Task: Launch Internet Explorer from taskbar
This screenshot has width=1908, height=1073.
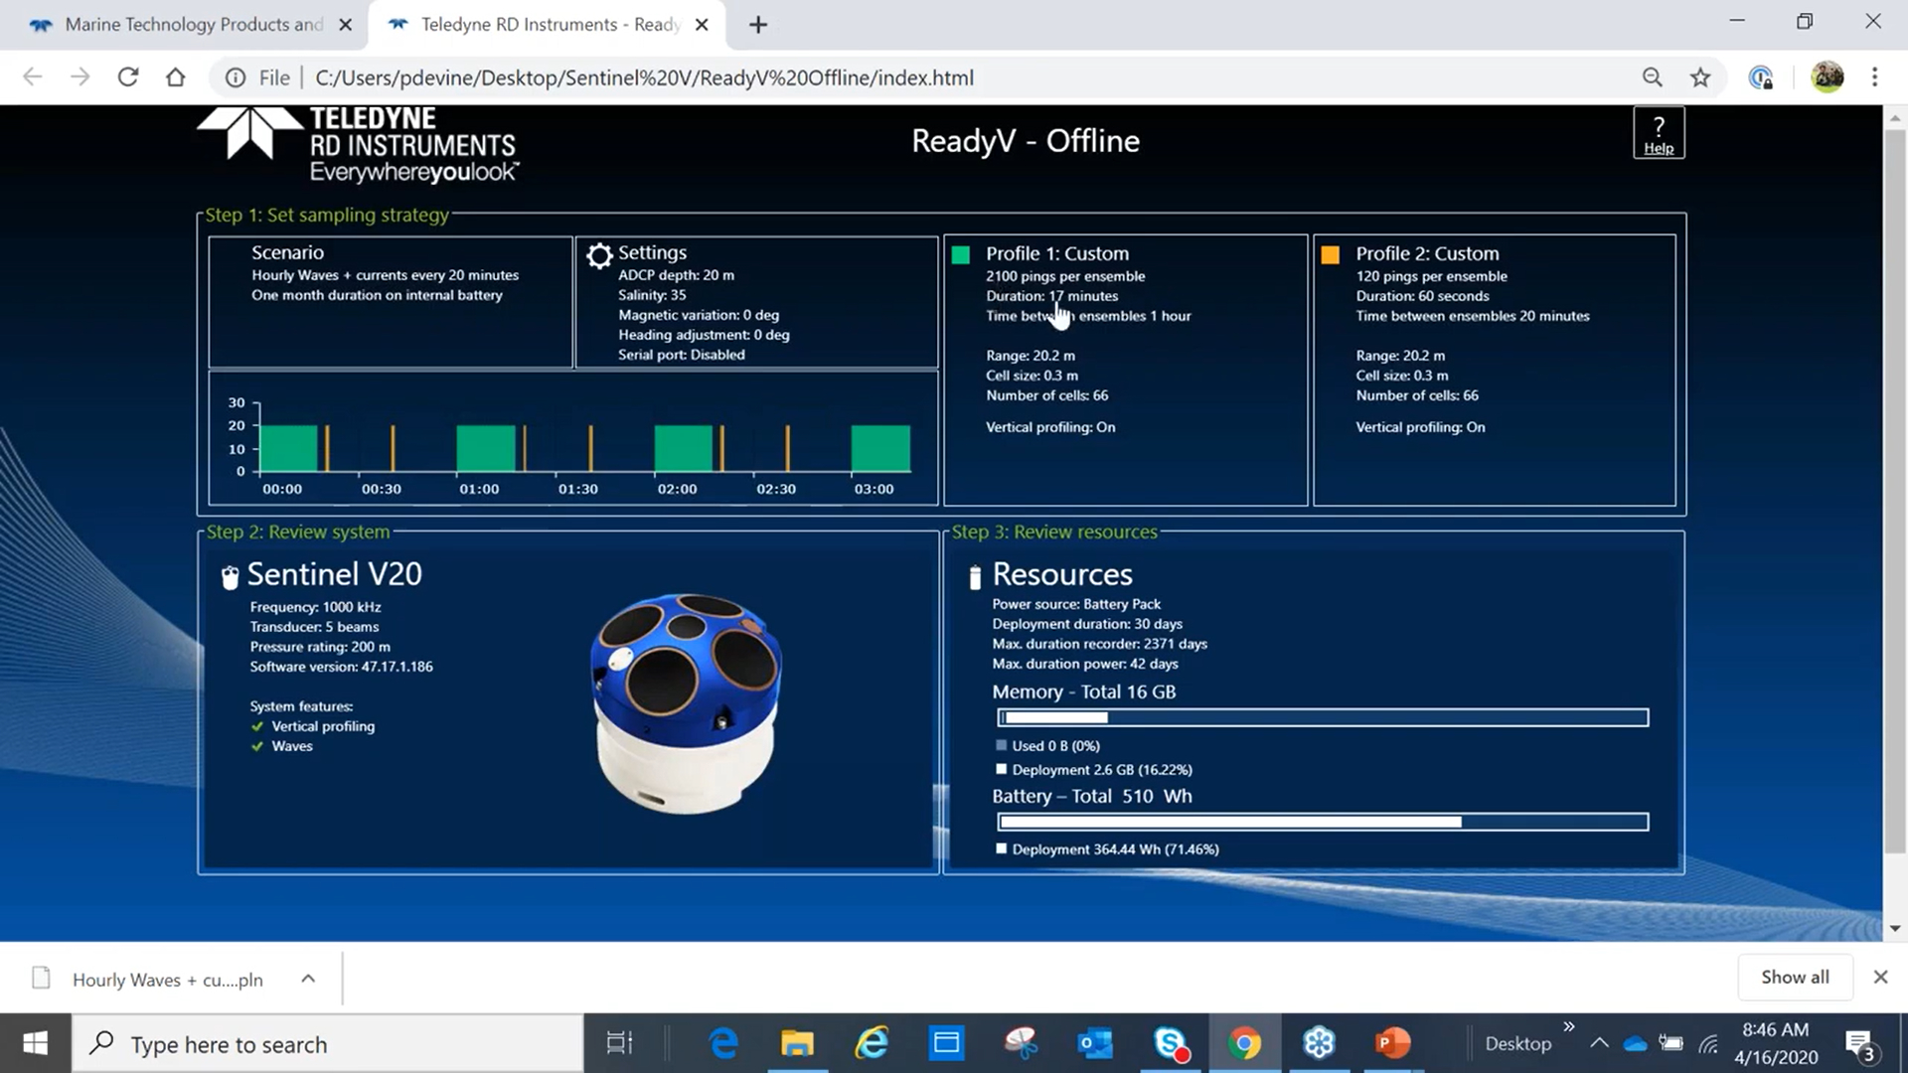Action: pos(872,1043)
